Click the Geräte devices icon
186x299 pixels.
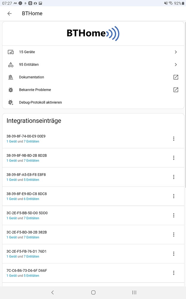(x=10, y=52)
